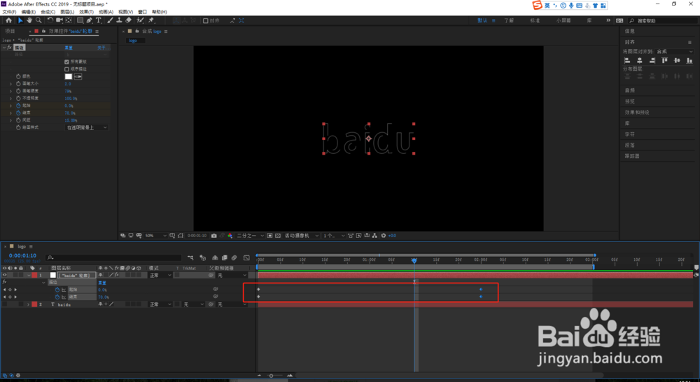Toggle draft 3D icon in timeline header
The height and width of the screenshot is (382, 700).
coord(203,258)
